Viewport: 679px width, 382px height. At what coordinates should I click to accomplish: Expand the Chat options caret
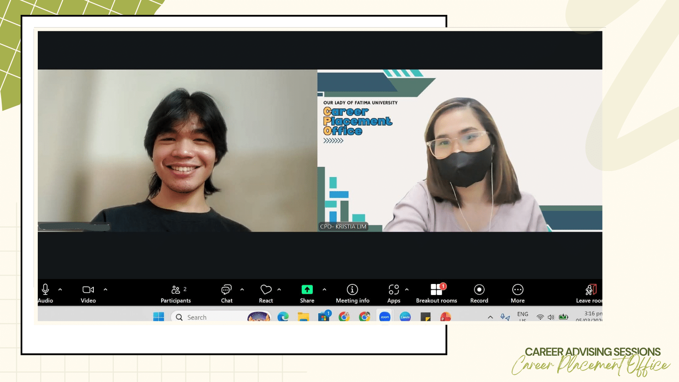[242, 289]
